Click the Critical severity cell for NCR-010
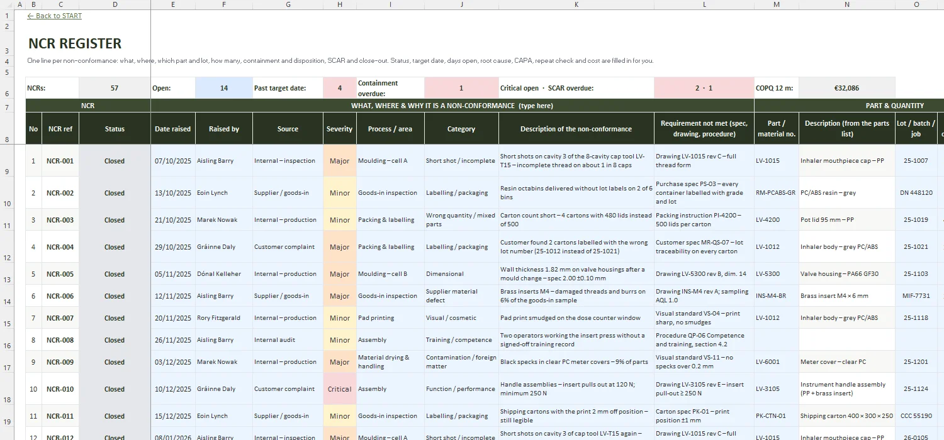Image resolution: width=944 pixels, height=440 pixels. pos(340,389)
